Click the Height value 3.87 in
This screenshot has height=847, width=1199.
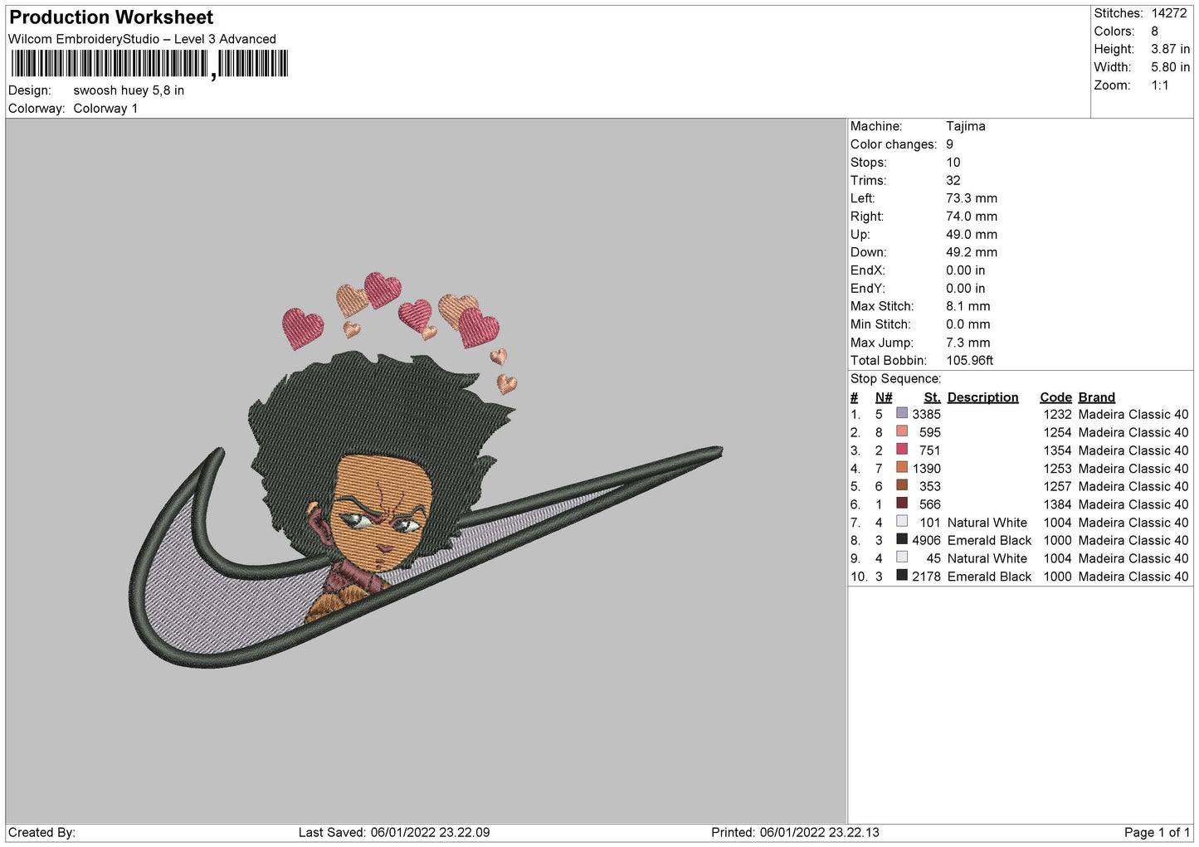pos(1170,50)
